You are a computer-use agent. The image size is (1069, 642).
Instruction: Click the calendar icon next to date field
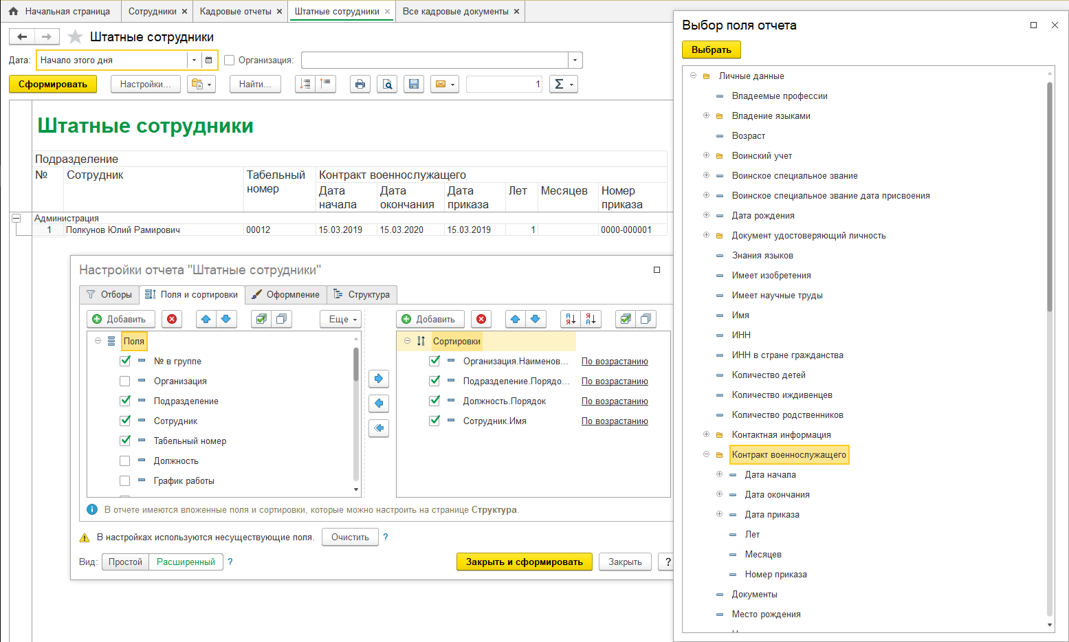208,60
